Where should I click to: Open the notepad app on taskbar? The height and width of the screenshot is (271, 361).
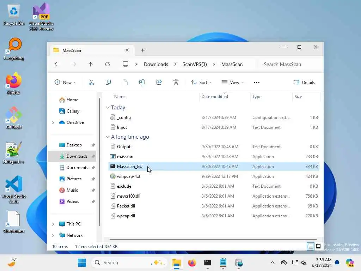pos(223,263)
